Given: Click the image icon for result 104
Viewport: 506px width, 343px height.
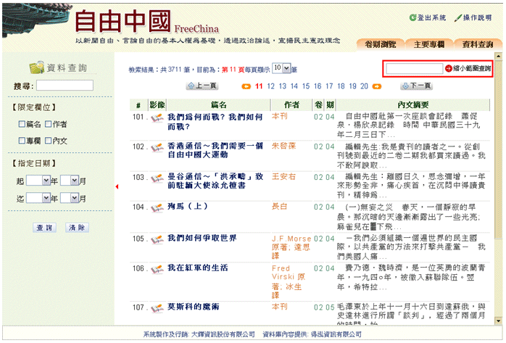Looking at the screenshot, I should pyautogui.click(x=157, y=207).
